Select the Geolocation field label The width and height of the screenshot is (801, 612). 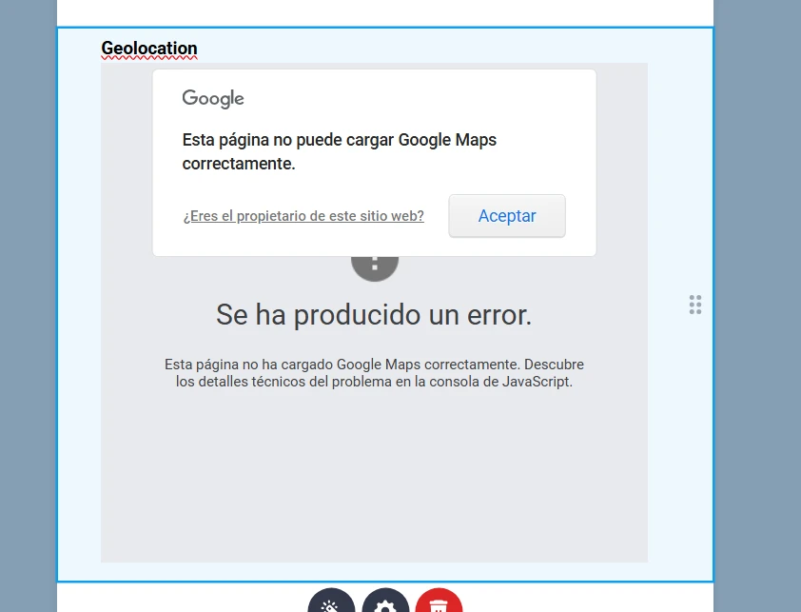coord(149,49)
